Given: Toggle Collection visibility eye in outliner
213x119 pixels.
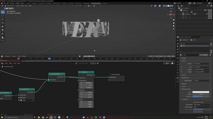Looking at the screenshot, I should coord(207,10).
